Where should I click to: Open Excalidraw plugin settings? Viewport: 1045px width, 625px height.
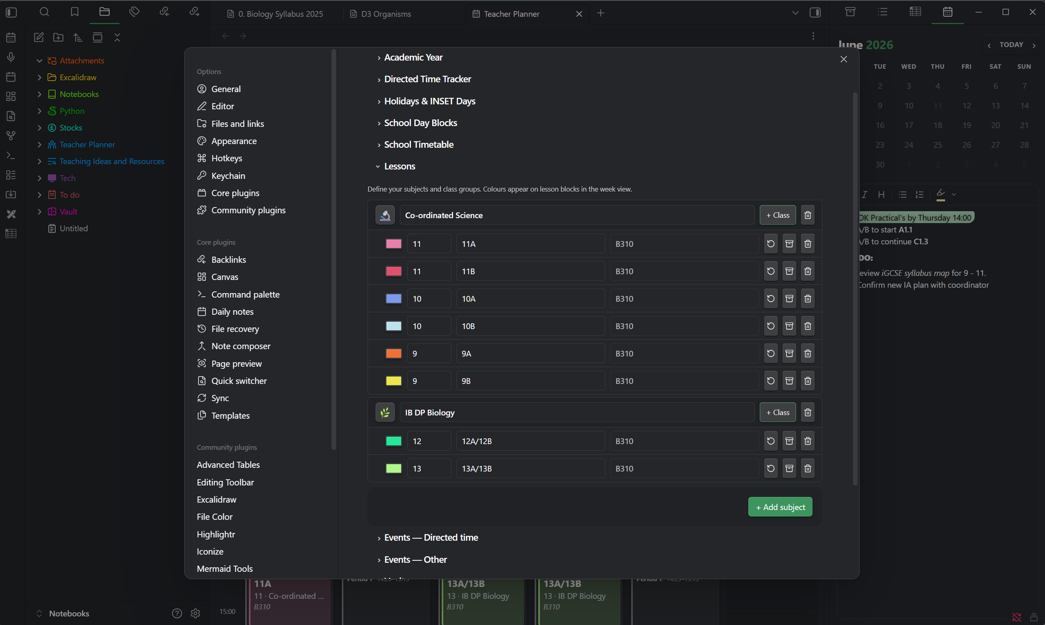(217, 499)
